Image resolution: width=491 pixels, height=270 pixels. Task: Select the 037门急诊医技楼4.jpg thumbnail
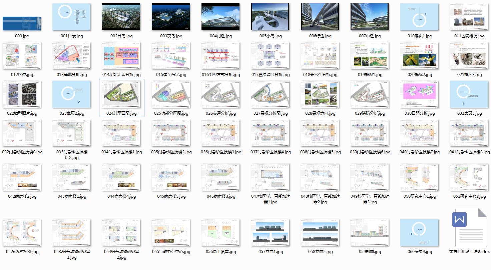(271, 133)
